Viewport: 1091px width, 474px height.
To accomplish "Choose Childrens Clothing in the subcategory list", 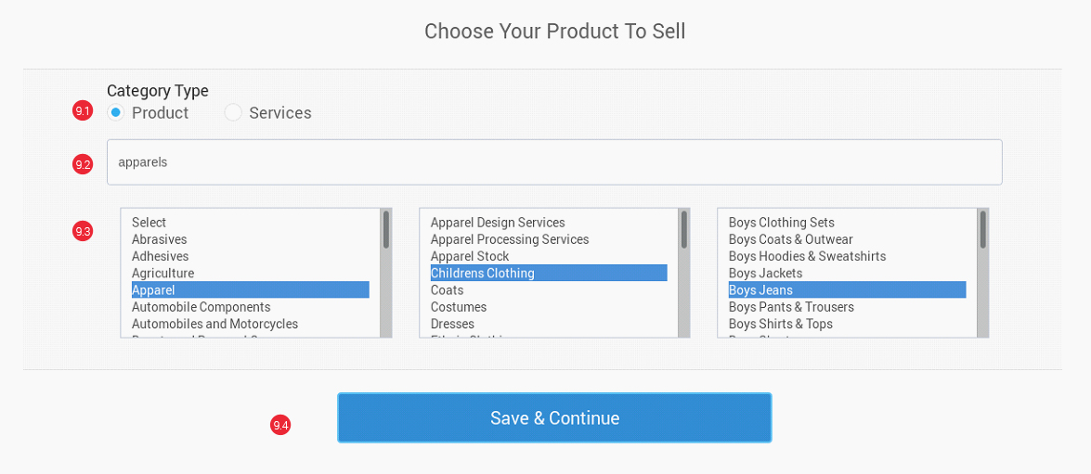I will coord(548,274).
